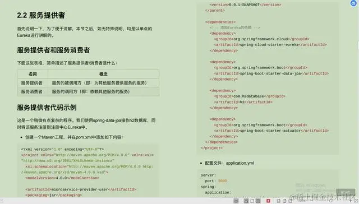Click the closing </project> tag line

click(211, 148)
